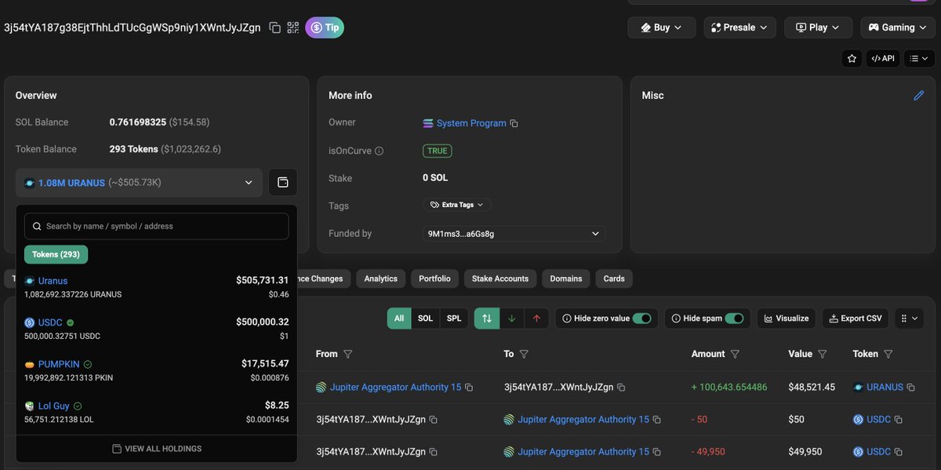This screenshot has height=470, width=941.
Task: Copy Jupiter Authority address in -49,950 row
Action: pos(657,452)
